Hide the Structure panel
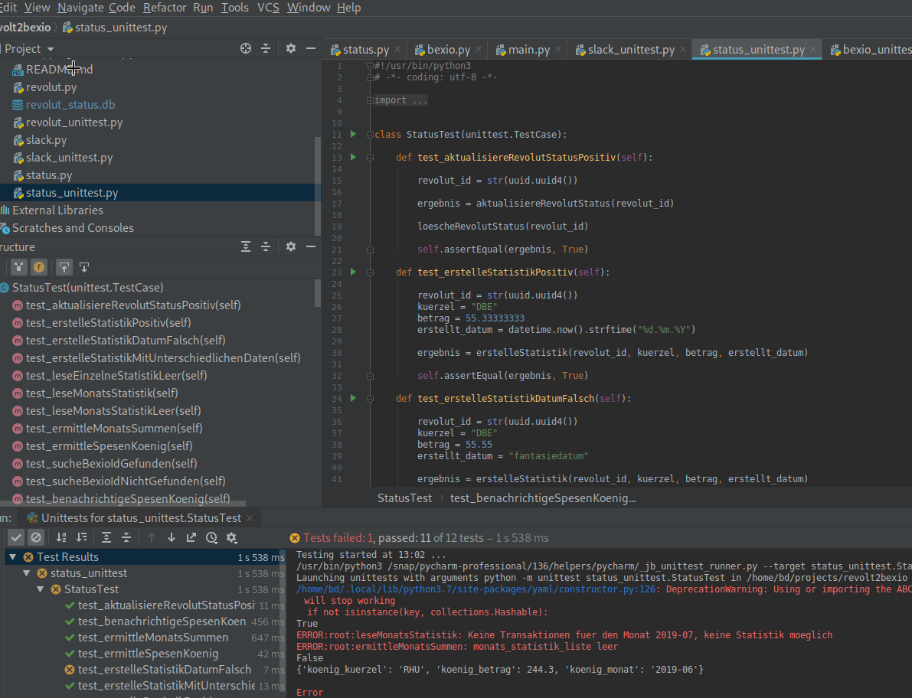The height and width of the screenshot is (698, 912). (311, 247)
